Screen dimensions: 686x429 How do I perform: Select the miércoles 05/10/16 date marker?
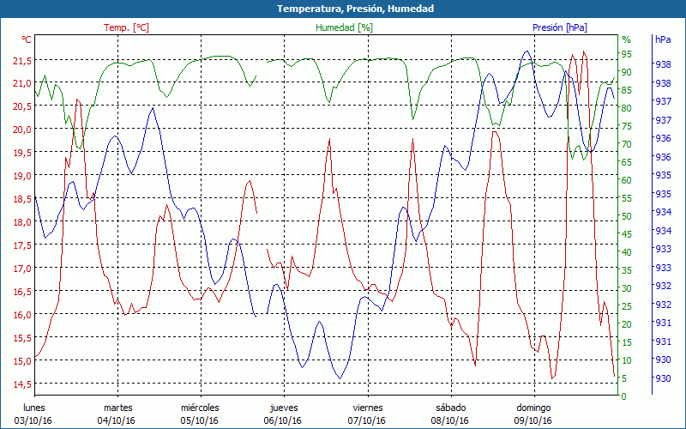[x=200, y=414]
